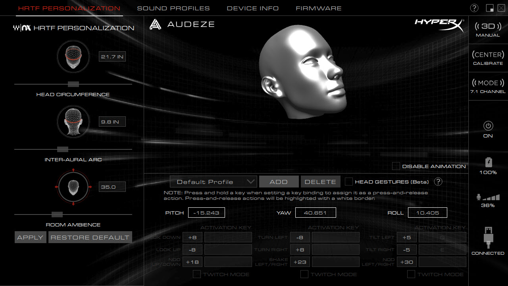
Task: Click the Look Down threshold field +8
Action: (192, 237)
